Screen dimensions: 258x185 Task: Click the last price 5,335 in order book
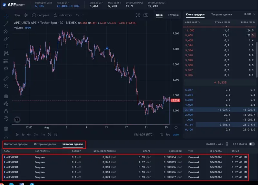pos(221,83)
